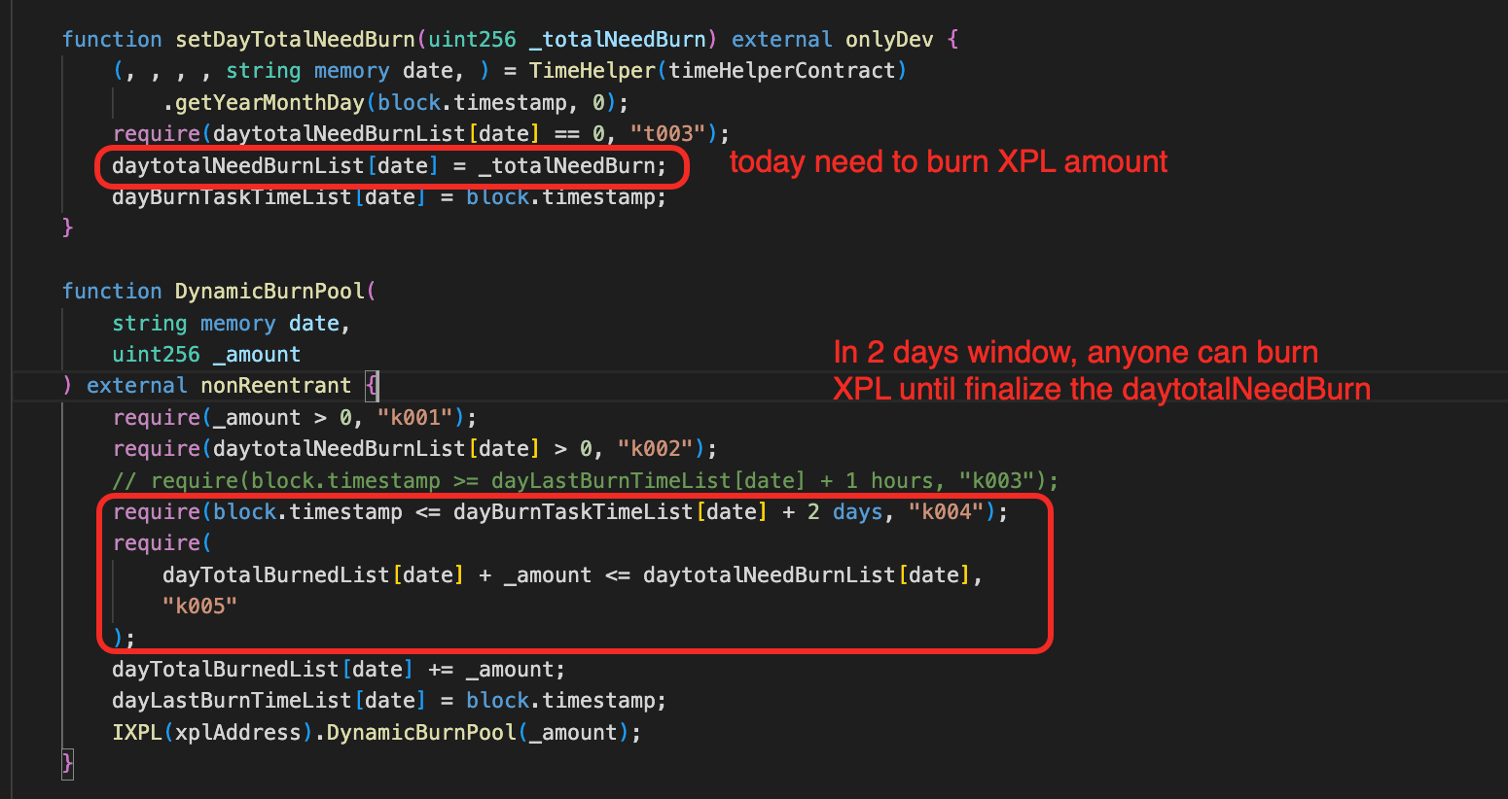1508x799 pixels.
Task: Click the red annotation 'today need to burn XPL amount'
Action: point(948,162)
